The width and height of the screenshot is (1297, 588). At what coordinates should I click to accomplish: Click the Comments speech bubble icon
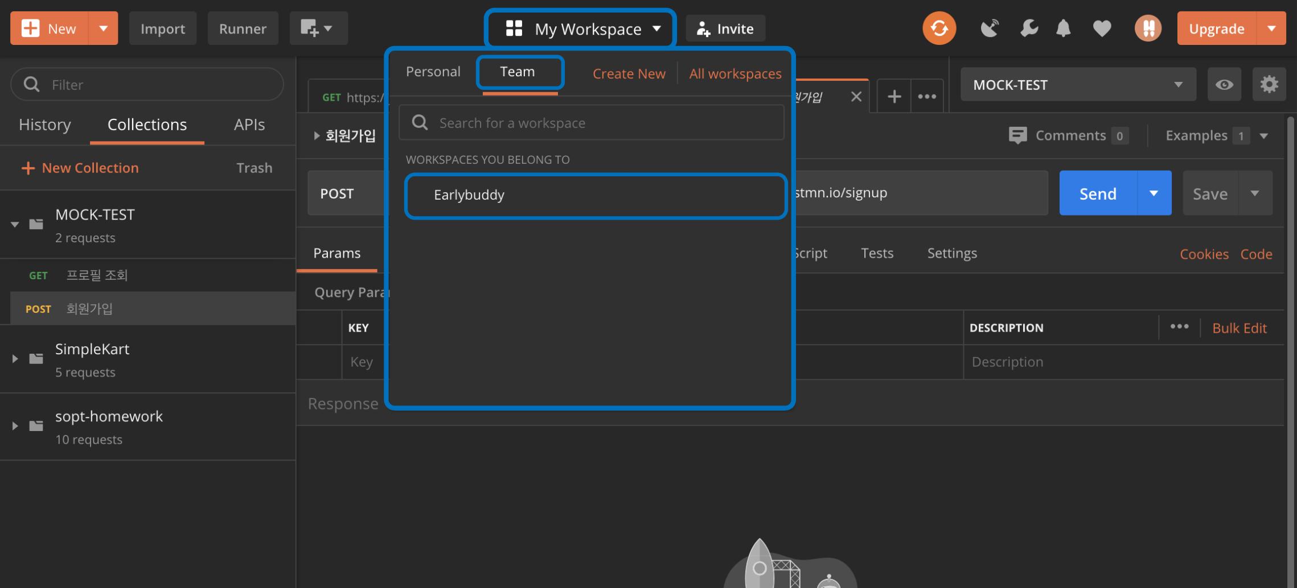pos(1017,135)
